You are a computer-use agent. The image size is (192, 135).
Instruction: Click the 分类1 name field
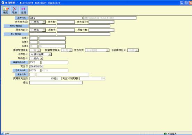pyautogui.click(x=52, y=38)
